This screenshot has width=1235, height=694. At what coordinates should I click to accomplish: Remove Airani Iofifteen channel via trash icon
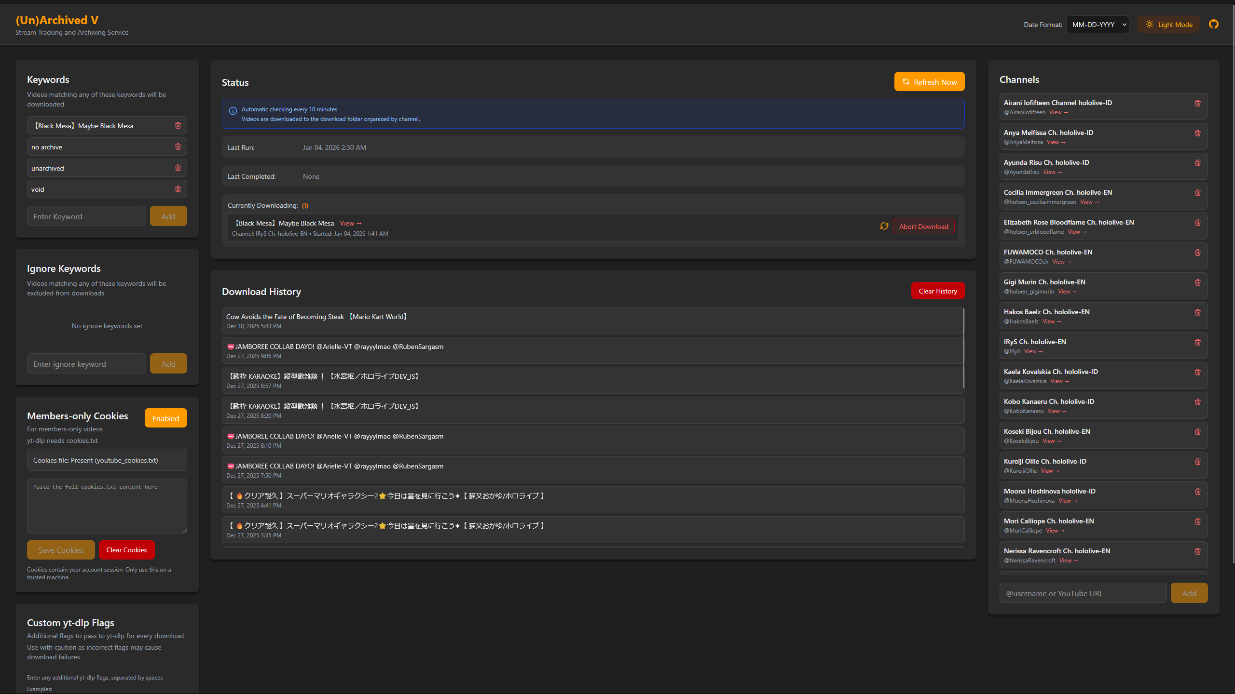tap(1197, 103)
